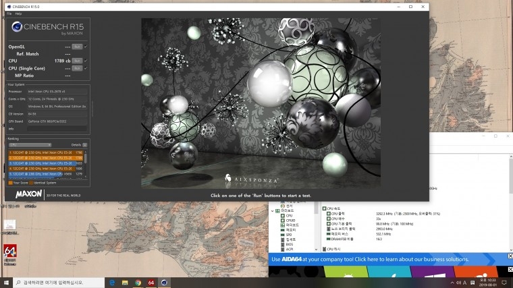Screen dimensions: 513x288
Task: Click the Processor value field
Action: pos(57,92)
